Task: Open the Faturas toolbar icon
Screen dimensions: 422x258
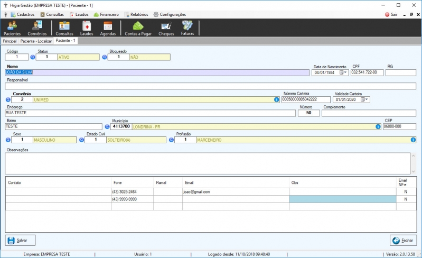Action: tap(187, 28)
